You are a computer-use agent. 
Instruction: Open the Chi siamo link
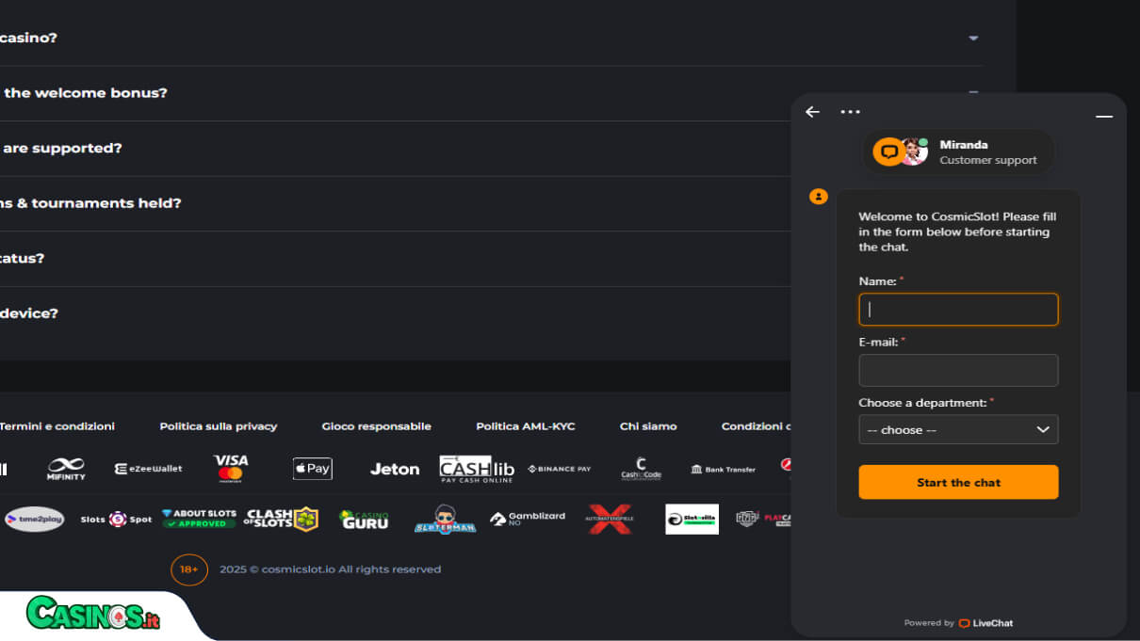click(648, 426)
